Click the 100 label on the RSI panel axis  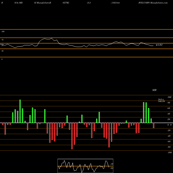coord(3,31)
